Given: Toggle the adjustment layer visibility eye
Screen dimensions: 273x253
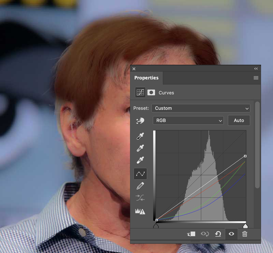Looking at the screenshot, I should (231, 234).
